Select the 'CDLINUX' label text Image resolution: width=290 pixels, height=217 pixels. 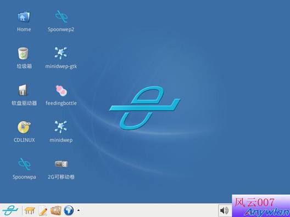point(24,140)
